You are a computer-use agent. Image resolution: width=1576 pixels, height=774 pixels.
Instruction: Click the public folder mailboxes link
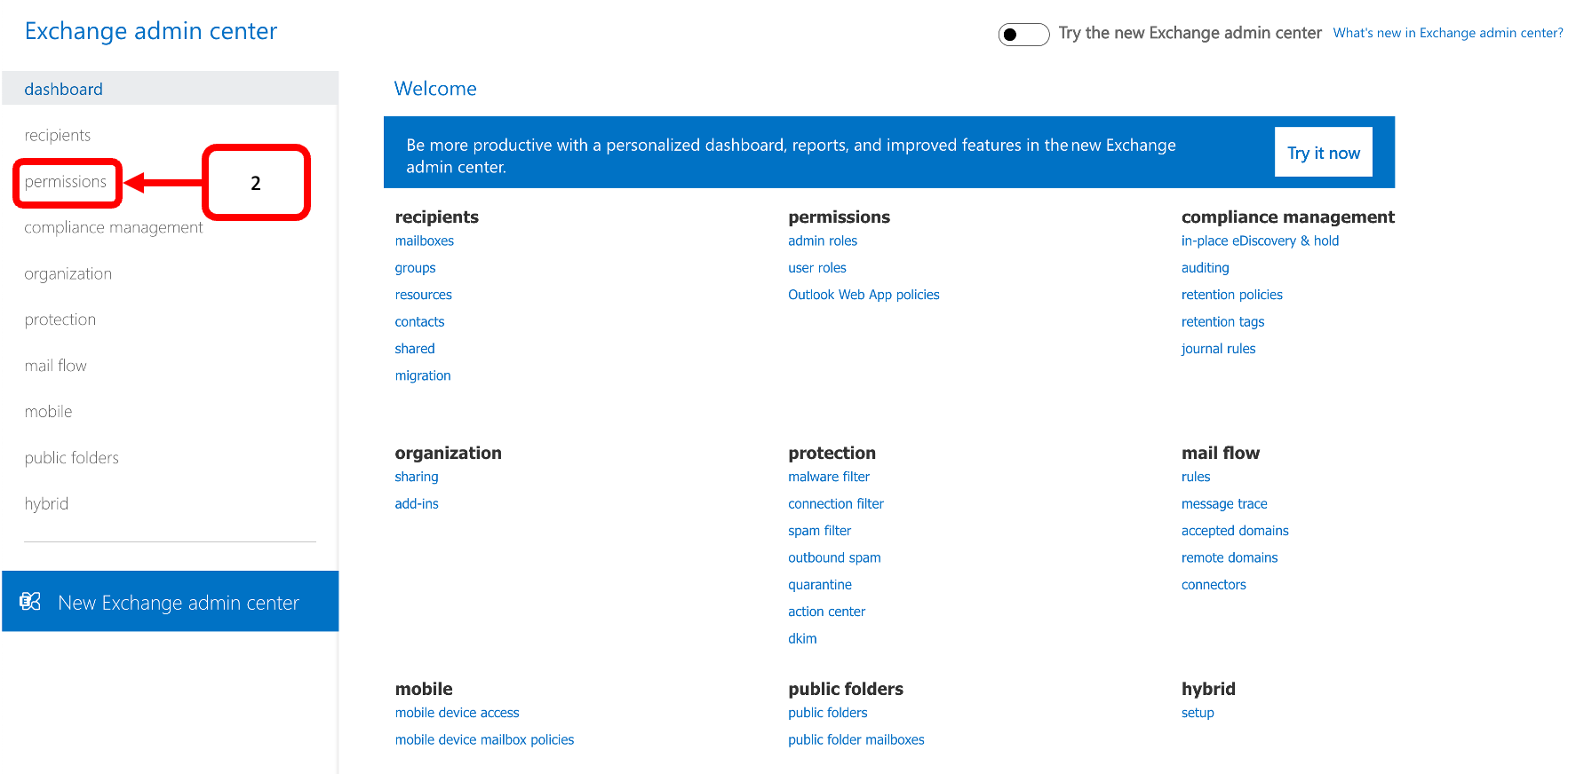(x=856, y=740)
